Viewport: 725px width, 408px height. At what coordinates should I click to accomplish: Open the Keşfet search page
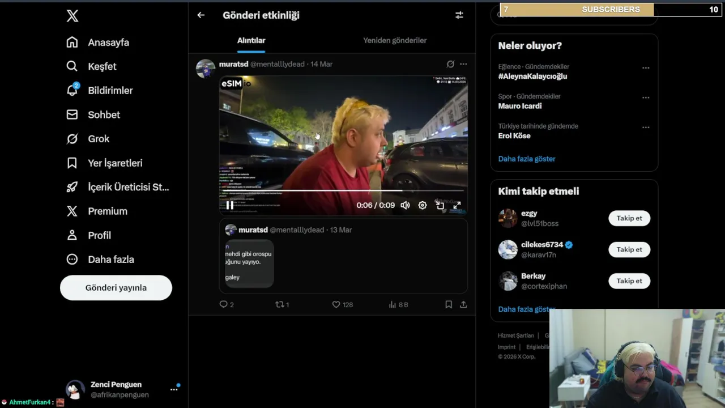[x=91, y=66]
